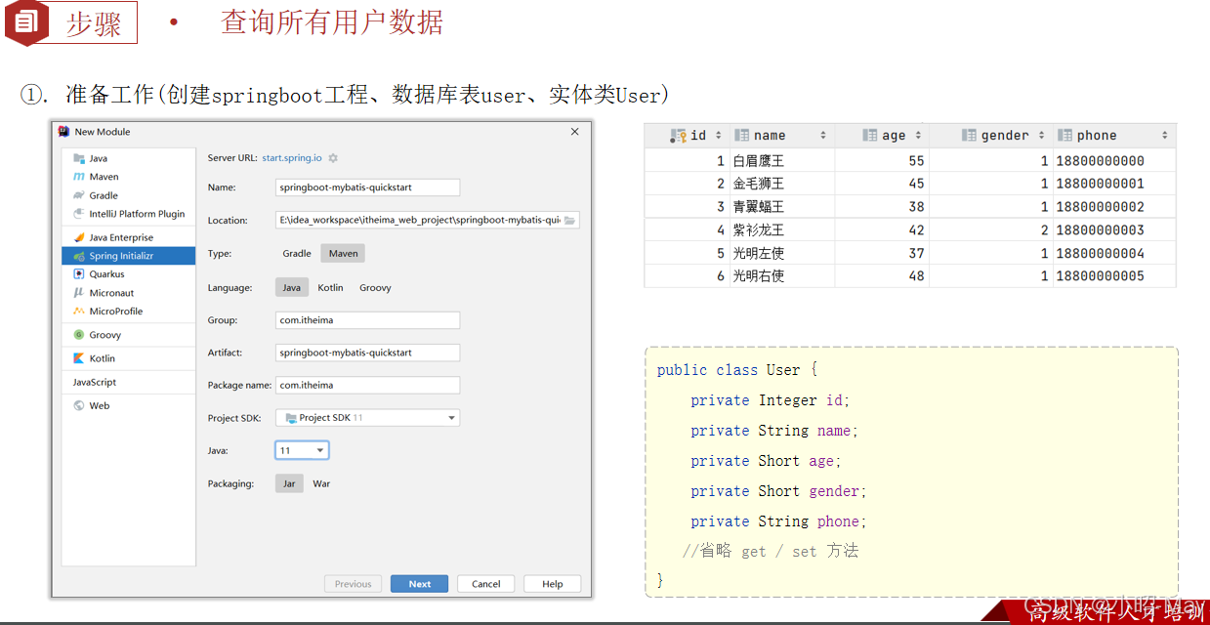Close the New Module dialog
Screen dimensions: 1210x625
tap(576, 131)
